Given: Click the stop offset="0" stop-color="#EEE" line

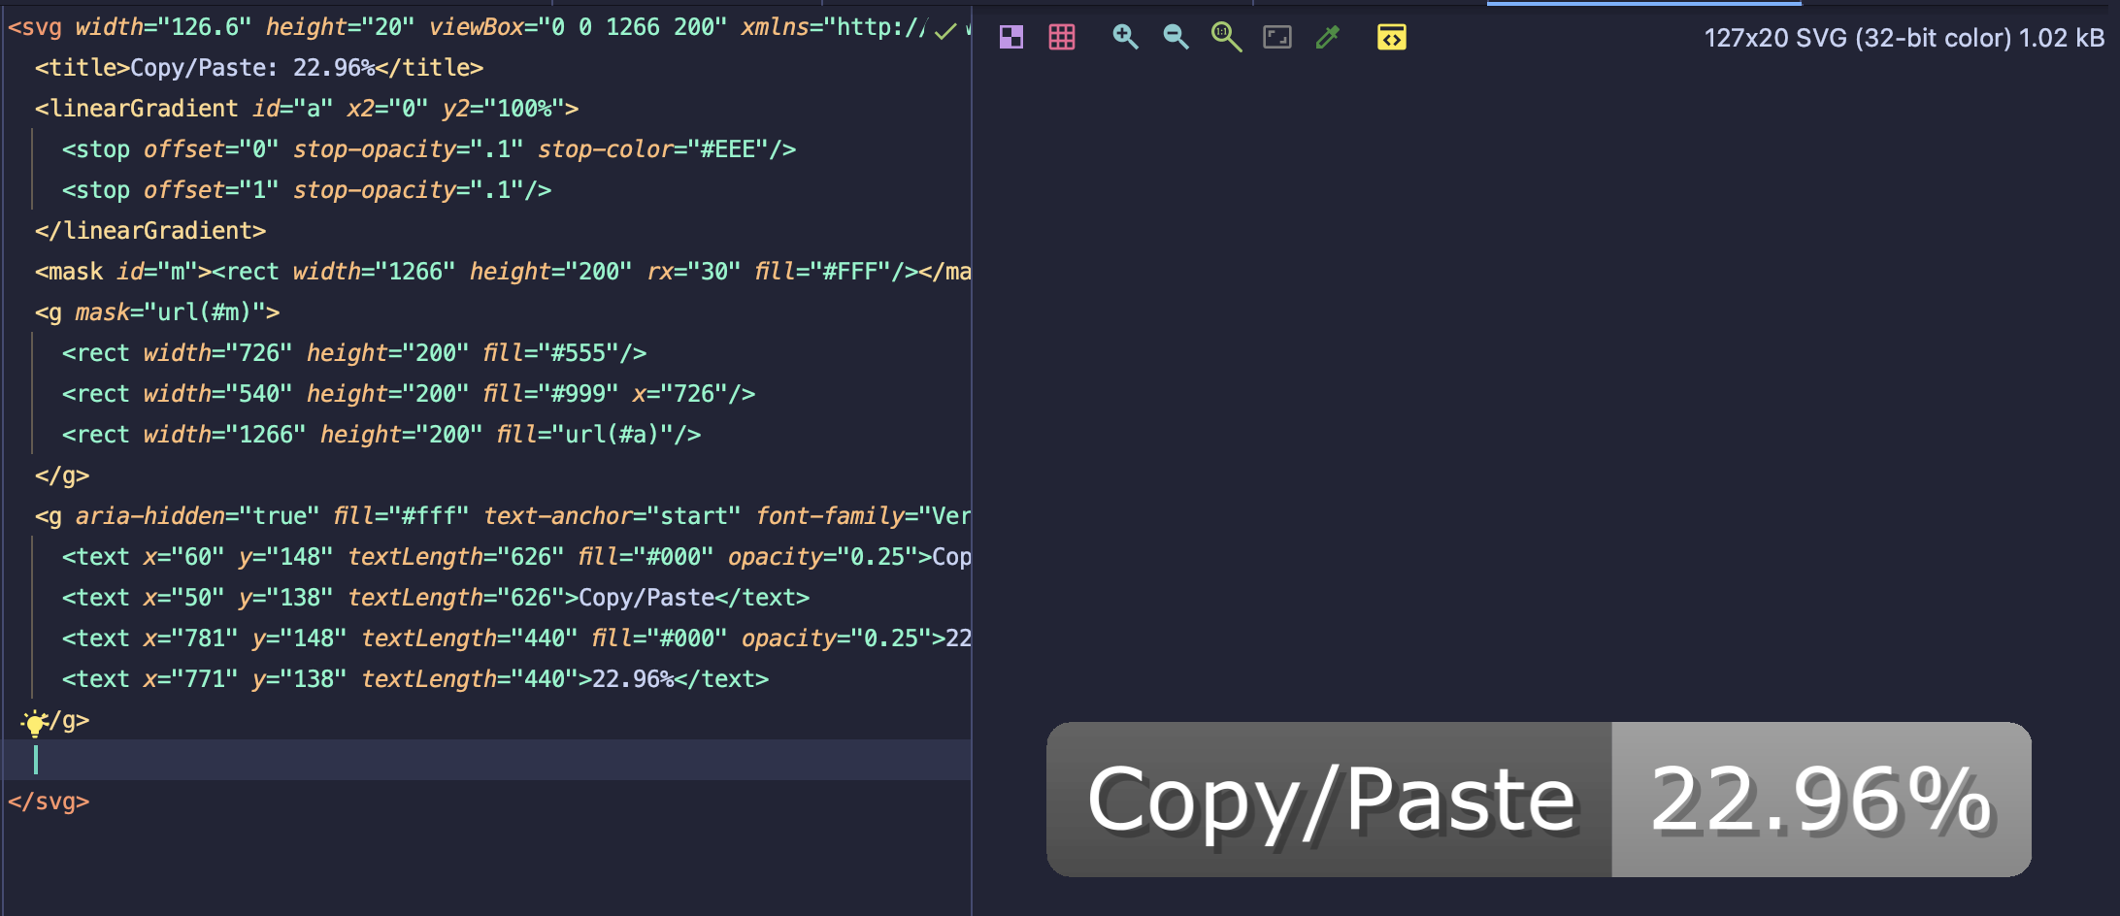Looking at the screenshot, I should [429, 149].
